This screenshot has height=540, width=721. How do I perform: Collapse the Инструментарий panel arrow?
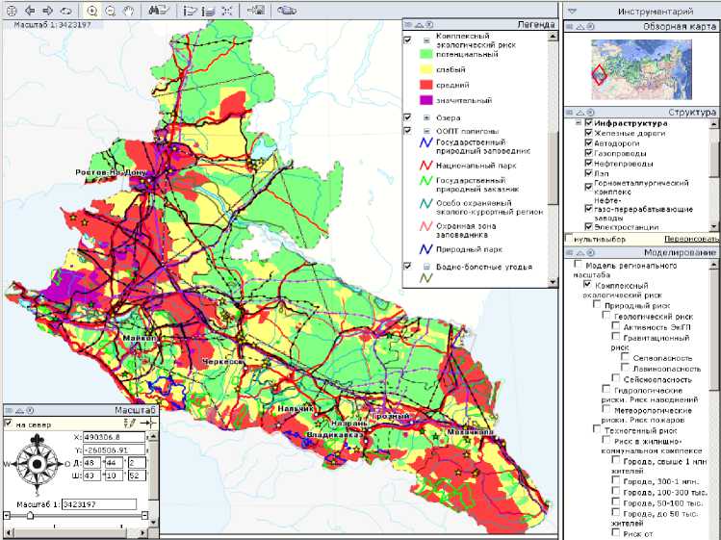pos(572,11)
